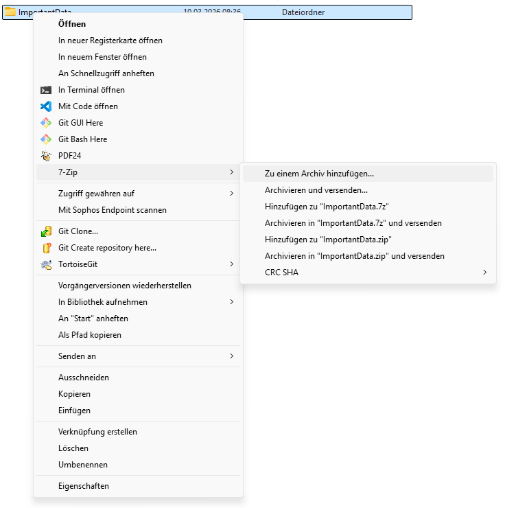Click the Git GUI Here icon
The width and height of the screenshot is (505, 508).
(46, 123)
